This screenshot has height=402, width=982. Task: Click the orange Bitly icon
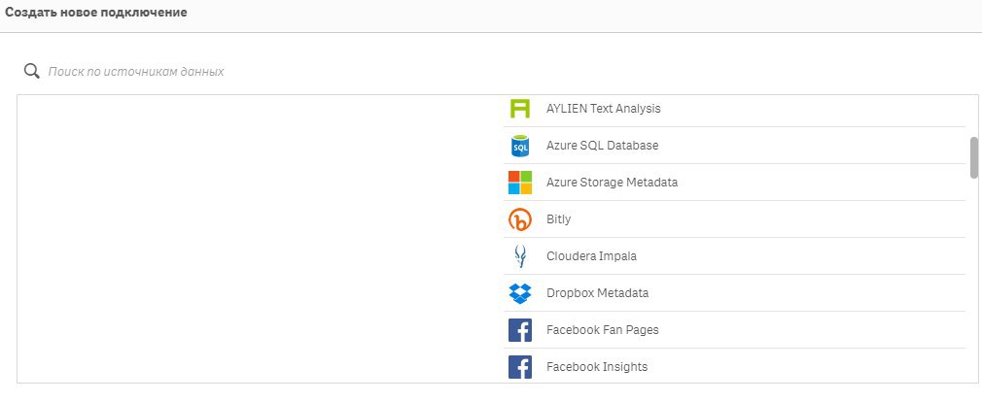pyautogui.click(x=520, y=219)
